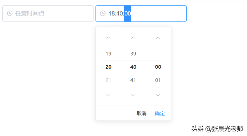Click the clock icon in the empty time field
The width and height of the screenshot is (247, 136).
pyautogui.click(x=10, y=14)
